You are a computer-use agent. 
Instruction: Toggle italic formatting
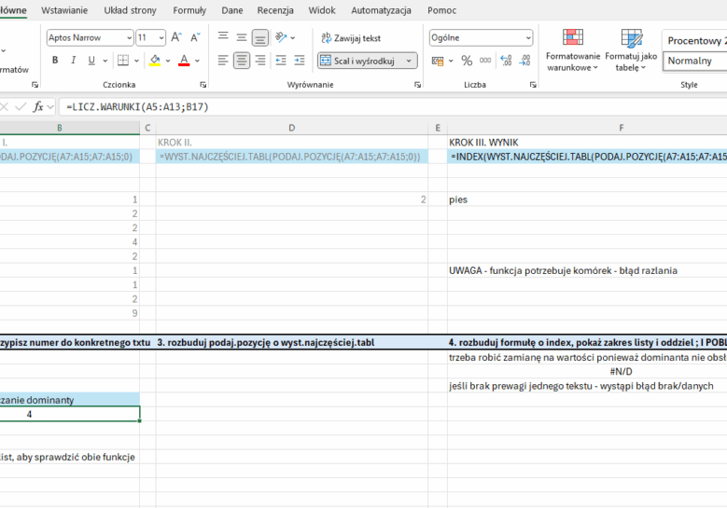74,61
